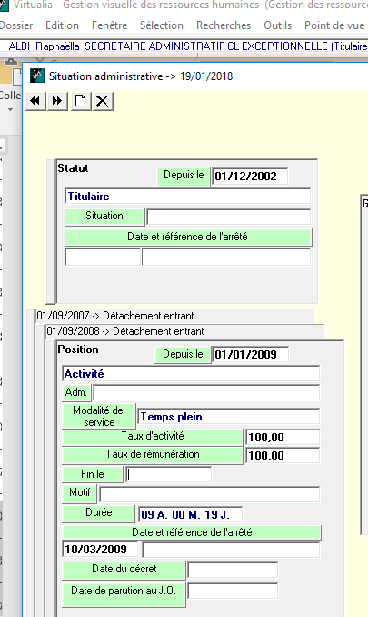This screenshot has height=617, width=368.
Task: Click the Date du décret input field
Action: pos(233,570)
